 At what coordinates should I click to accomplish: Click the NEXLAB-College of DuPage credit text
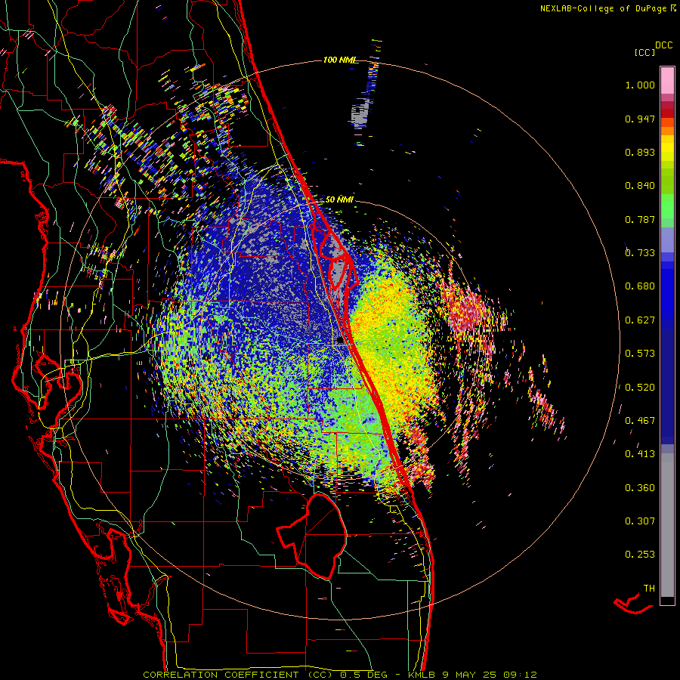pyautogui.click(x=607, y=8)
